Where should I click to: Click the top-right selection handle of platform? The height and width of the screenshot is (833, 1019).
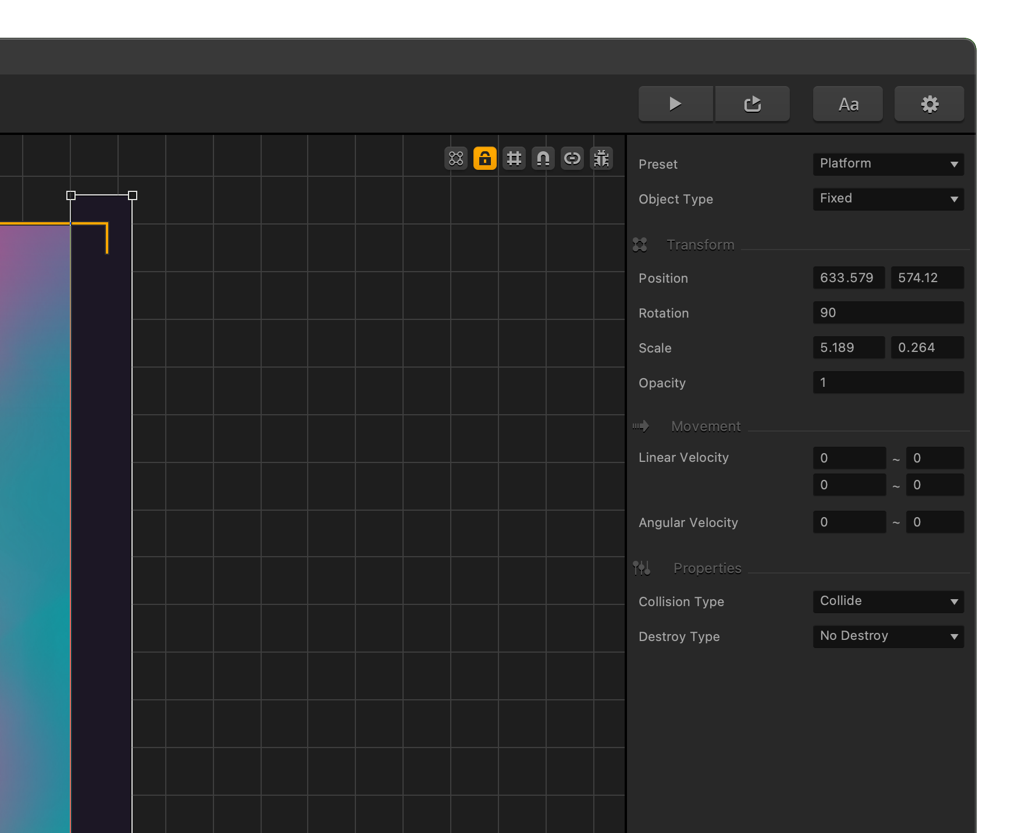[x=133, y=195]
